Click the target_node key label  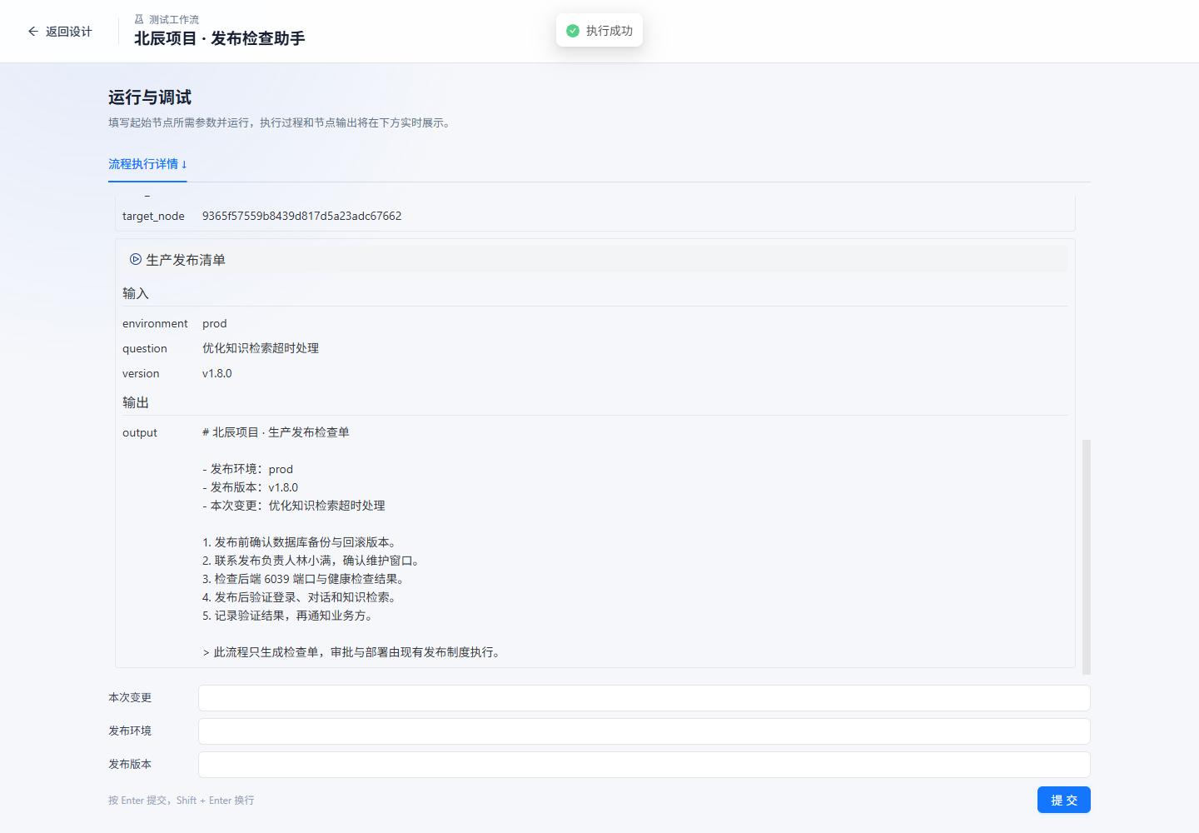click(x=153, y=216)
